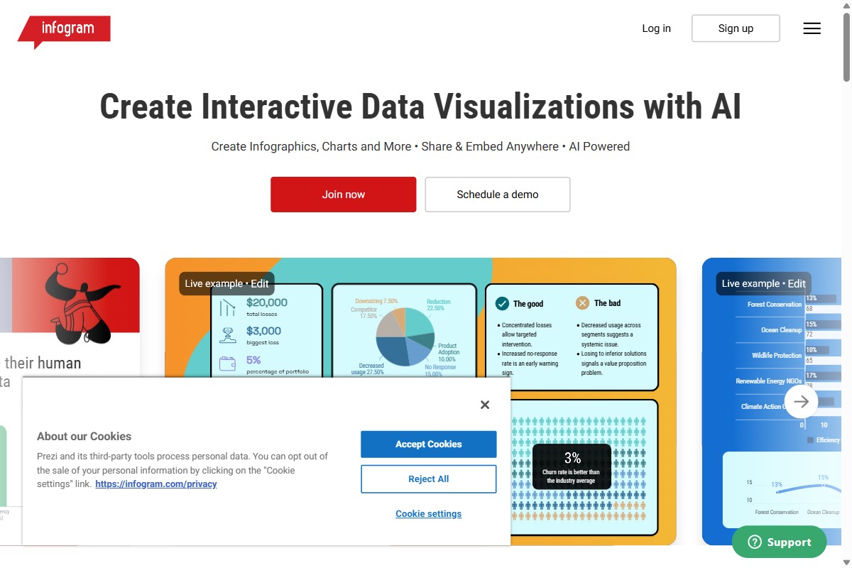Image resolution: width=852 pixels, height=568 pixels.
Task: Click Log in
Action: [656, 28]
